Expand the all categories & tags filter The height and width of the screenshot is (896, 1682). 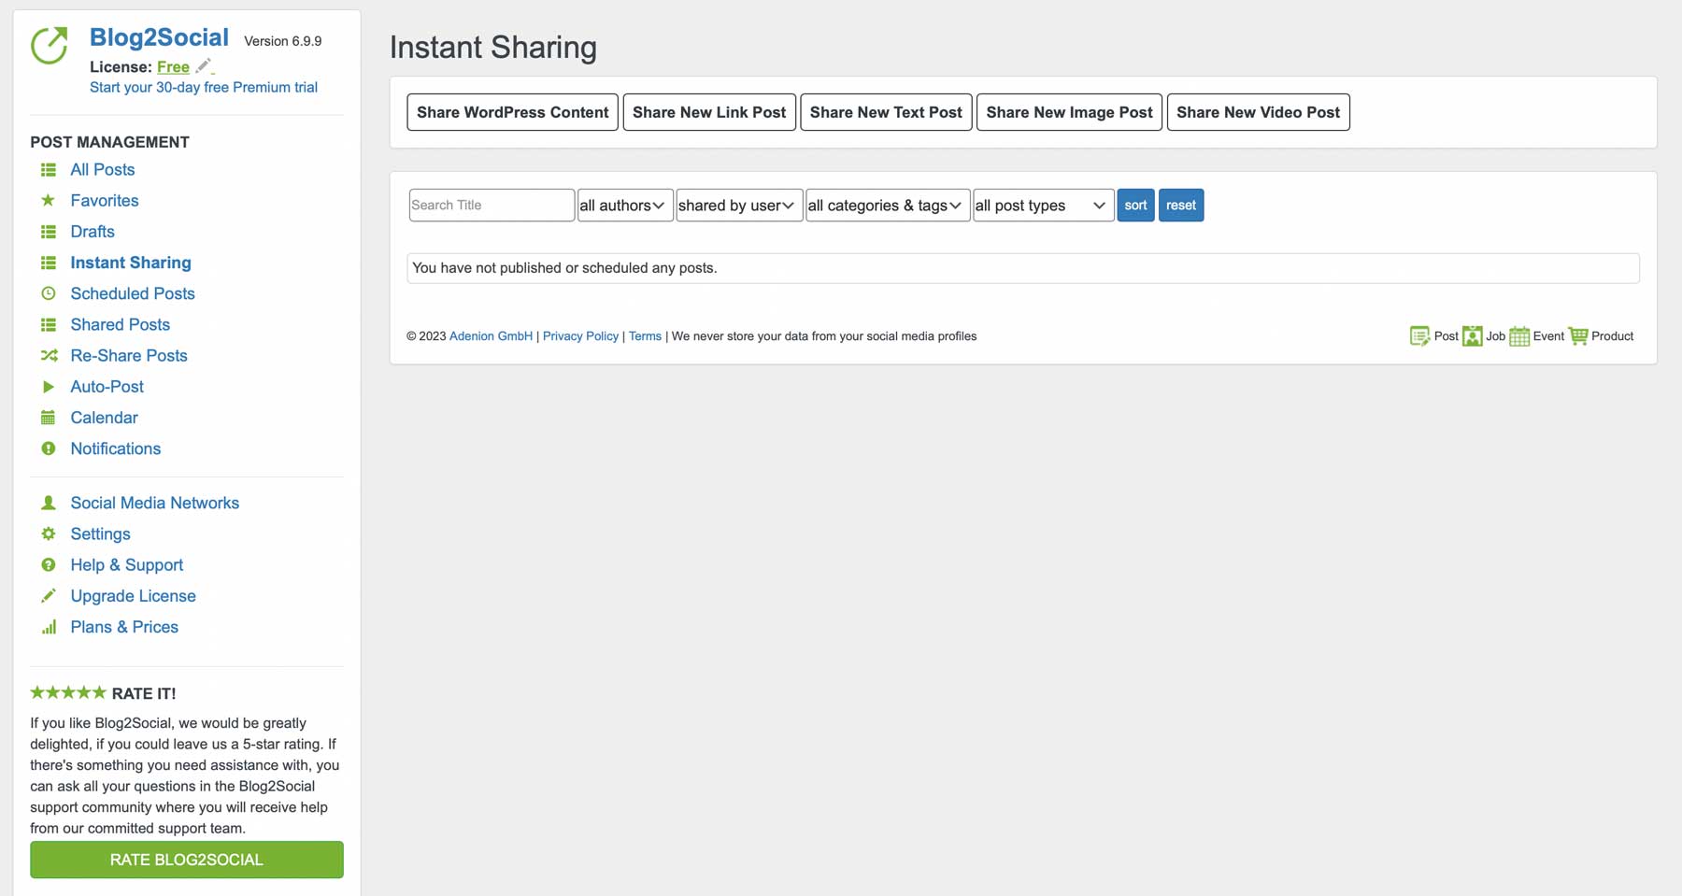point(886,205)
